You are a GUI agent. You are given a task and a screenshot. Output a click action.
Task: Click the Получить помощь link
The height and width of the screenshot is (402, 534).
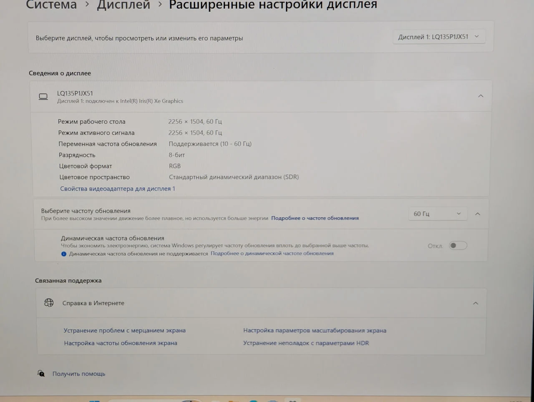[x=79, y=374]
